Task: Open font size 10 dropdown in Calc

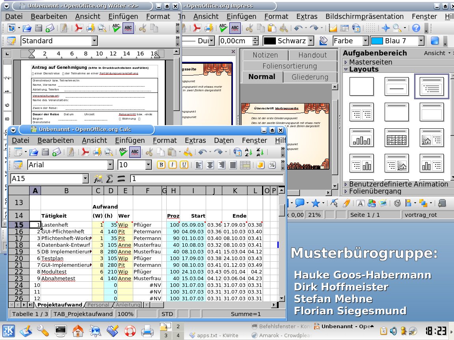Action: pos(149,165)
